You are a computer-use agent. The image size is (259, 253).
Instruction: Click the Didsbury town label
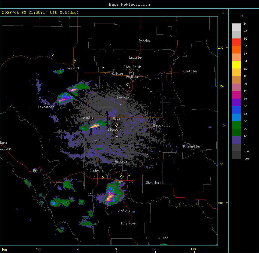click(x=115, y=130)
